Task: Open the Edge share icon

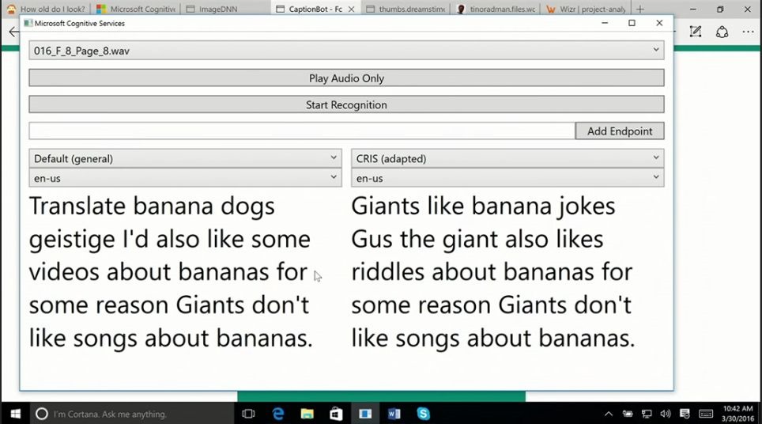Action: click(x=722, y=32)
